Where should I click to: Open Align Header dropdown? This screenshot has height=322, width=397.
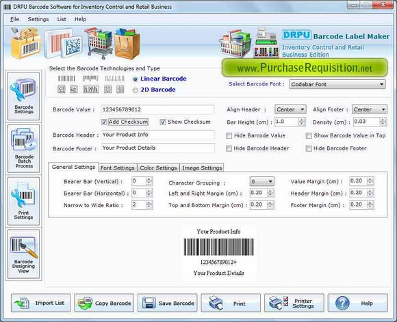point(290,109)
